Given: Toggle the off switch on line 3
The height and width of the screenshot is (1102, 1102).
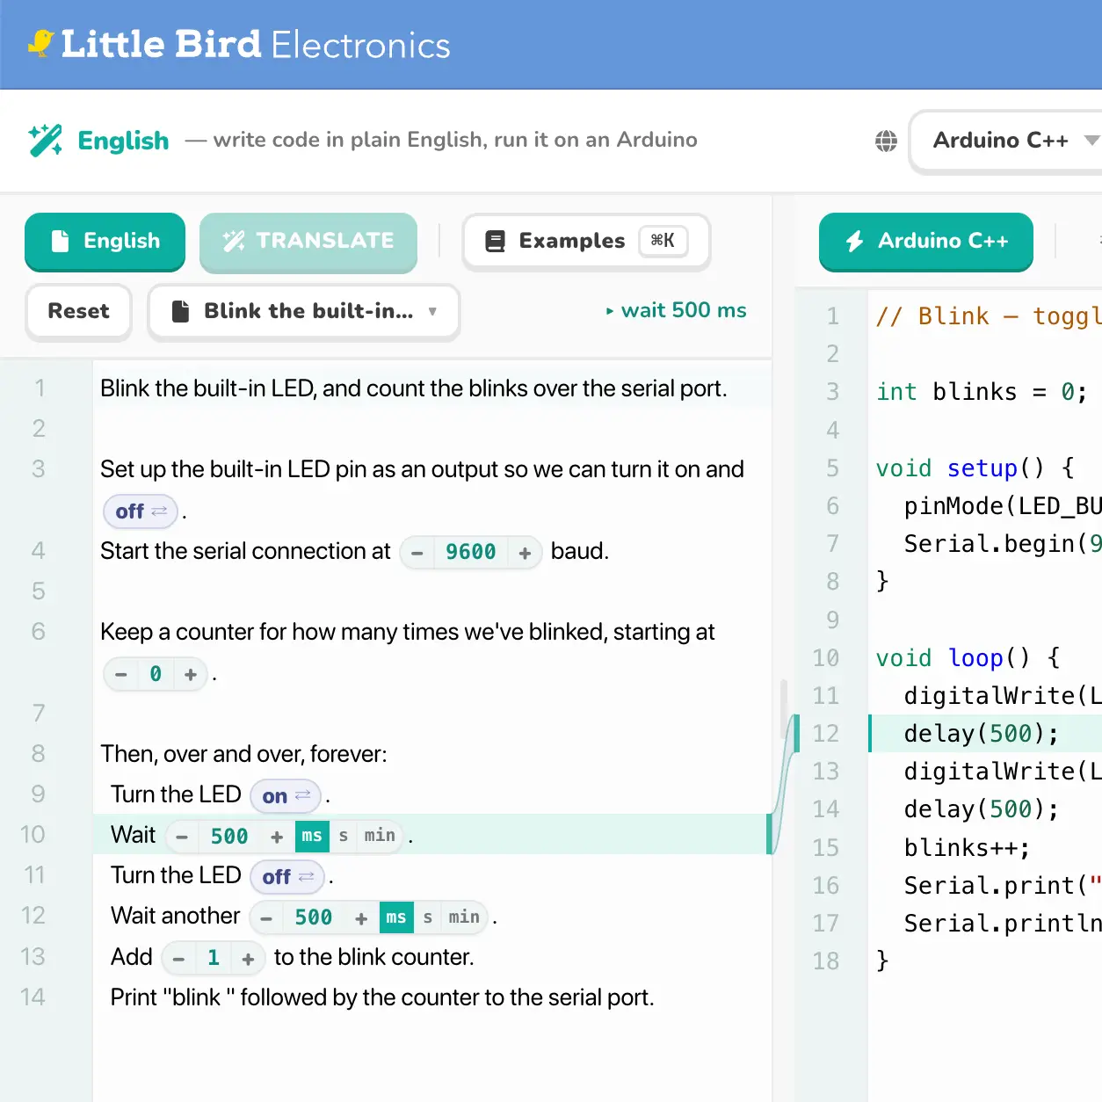Looking at the screenshot, I should pyautogui.click(x=141, y=511).
